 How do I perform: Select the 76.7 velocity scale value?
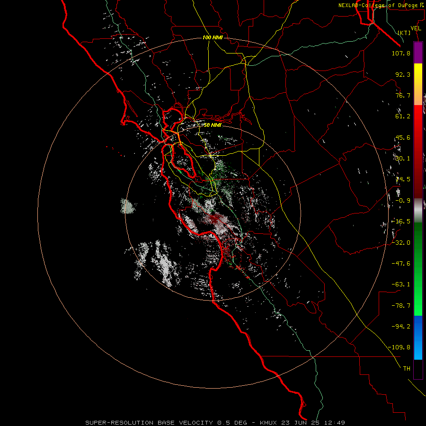tap(403, 95)
